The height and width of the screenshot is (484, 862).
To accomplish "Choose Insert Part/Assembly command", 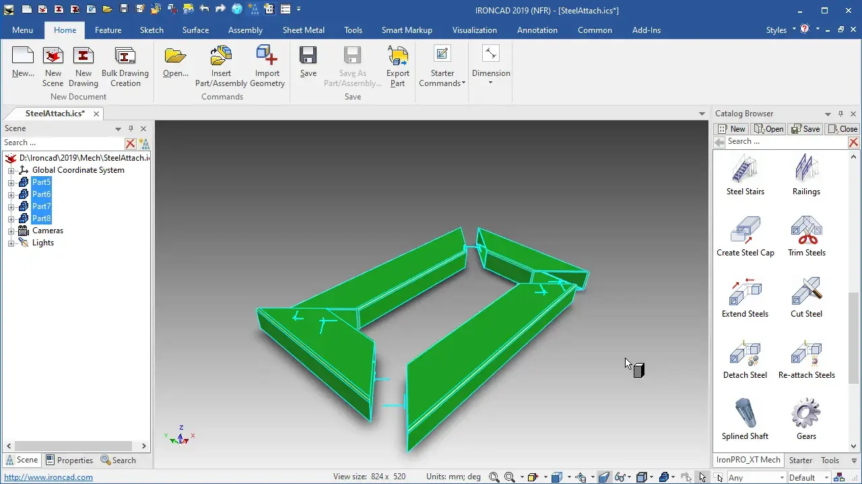I will point(221,66).
